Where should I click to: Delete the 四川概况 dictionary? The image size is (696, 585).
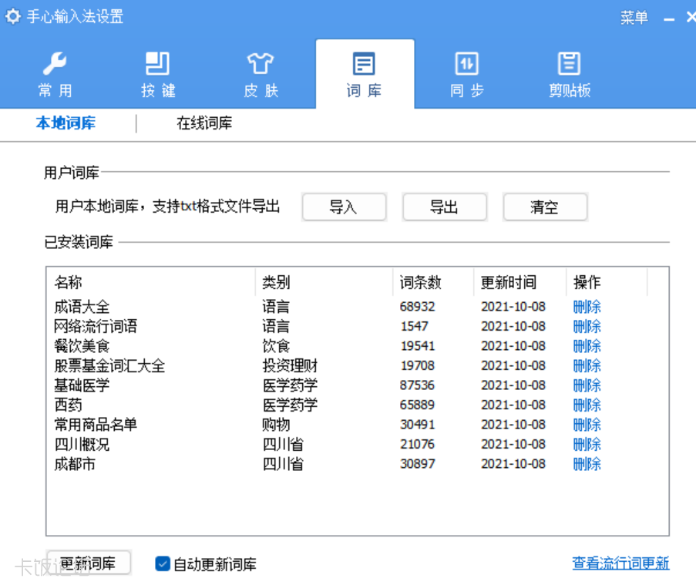[x=587, y=444]
